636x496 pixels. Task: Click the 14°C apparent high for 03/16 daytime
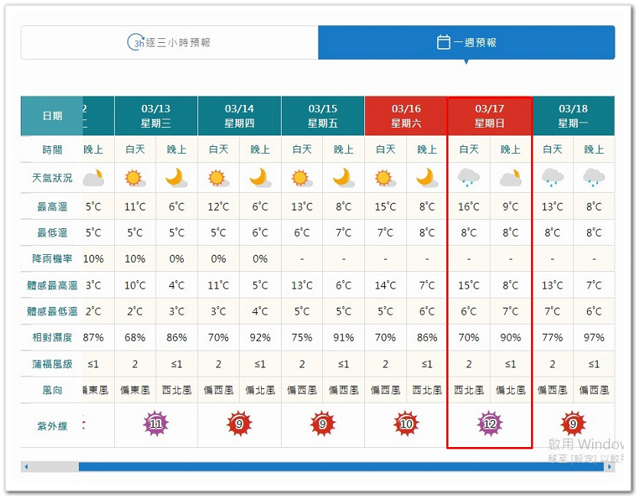click(385, 286)
